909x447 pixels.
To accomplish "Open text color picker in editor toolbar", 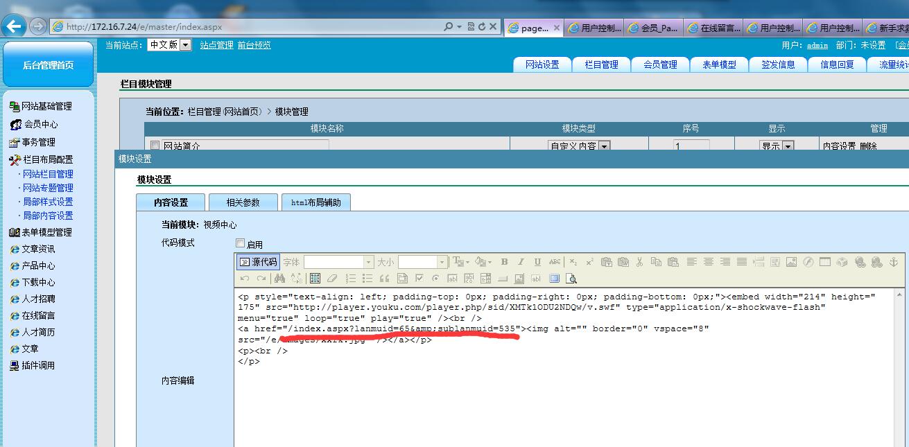I will click(x=460, y=262).
